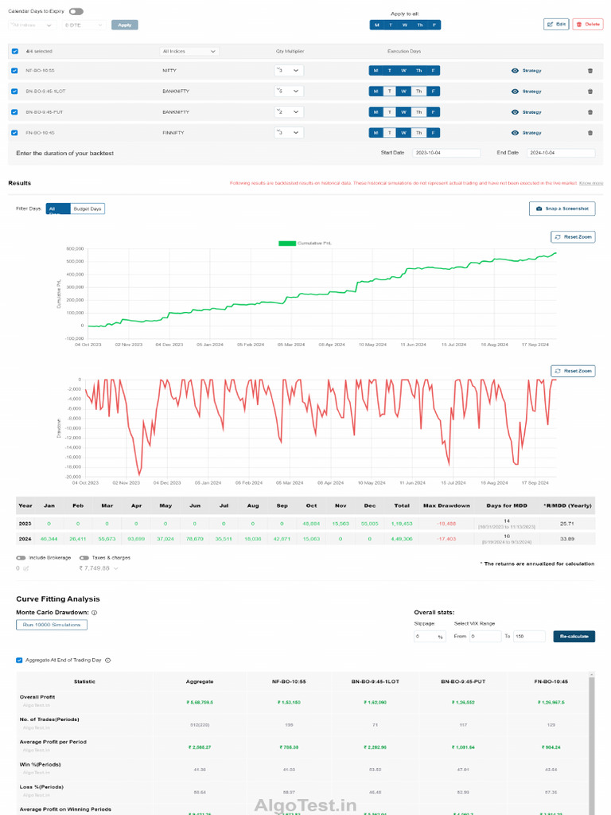The image size is (611, 815).
Task: Toggle Calendar Days to Expiry switch
Action: [x=76, y=12]
